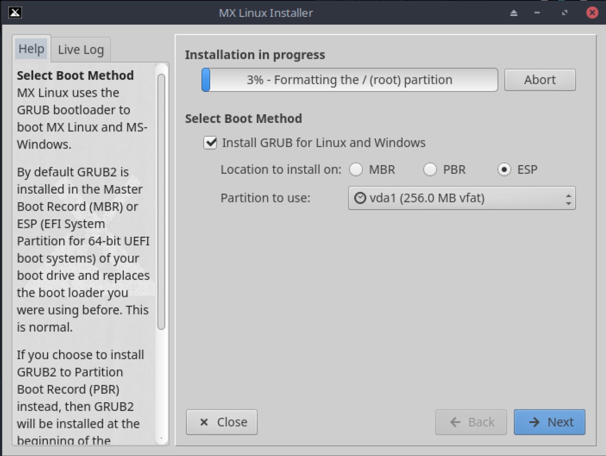This screenshot has width=606, height=456.
Task: Click the MX Linux logo icon in title bar
Action: [x=15, y=13]
